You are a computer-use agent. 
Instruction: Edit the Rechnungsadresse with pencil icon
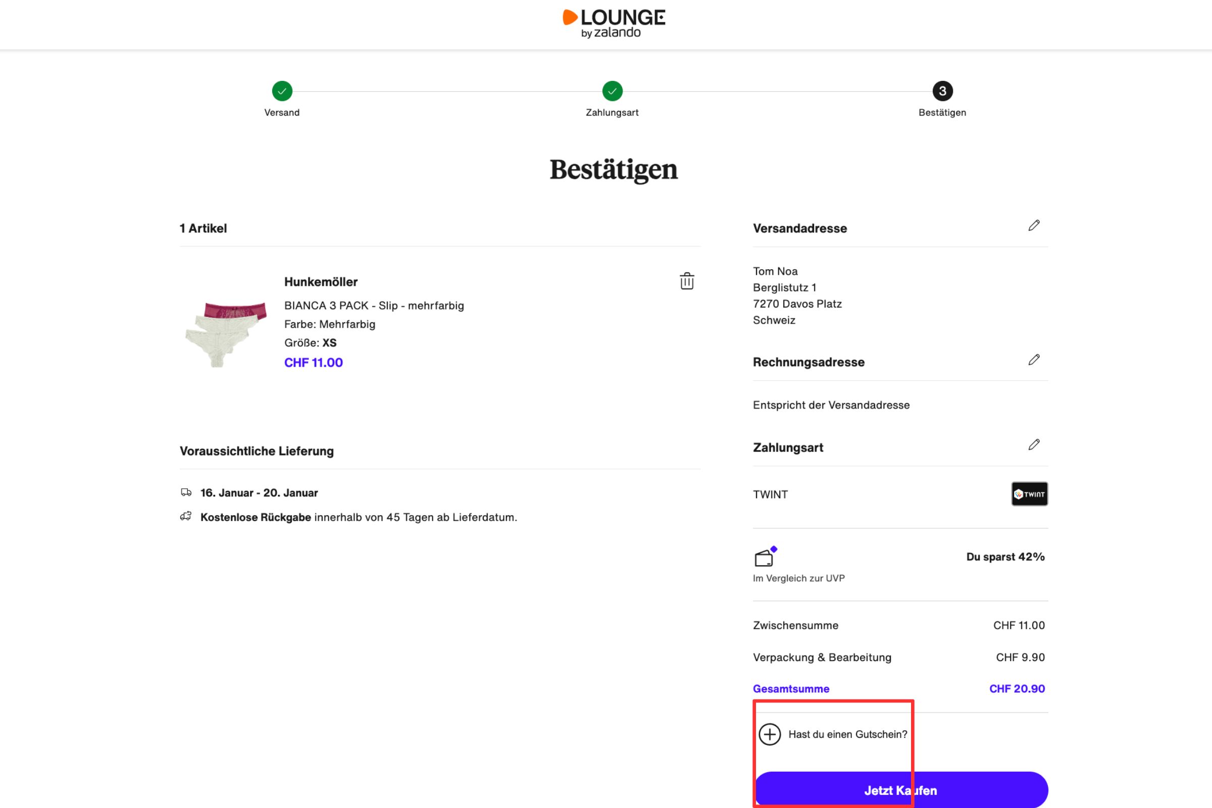1034,360
